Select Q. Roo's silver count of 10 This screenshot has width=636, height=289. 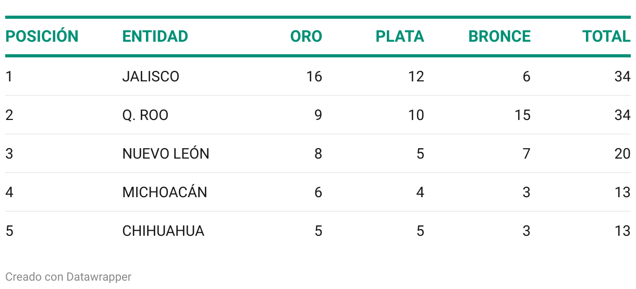tap(416, 115)
